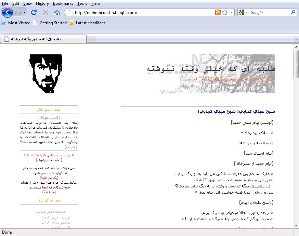Select the tab titled طلبه ای که خیلی وقته ننوشته

pos(43,39)
